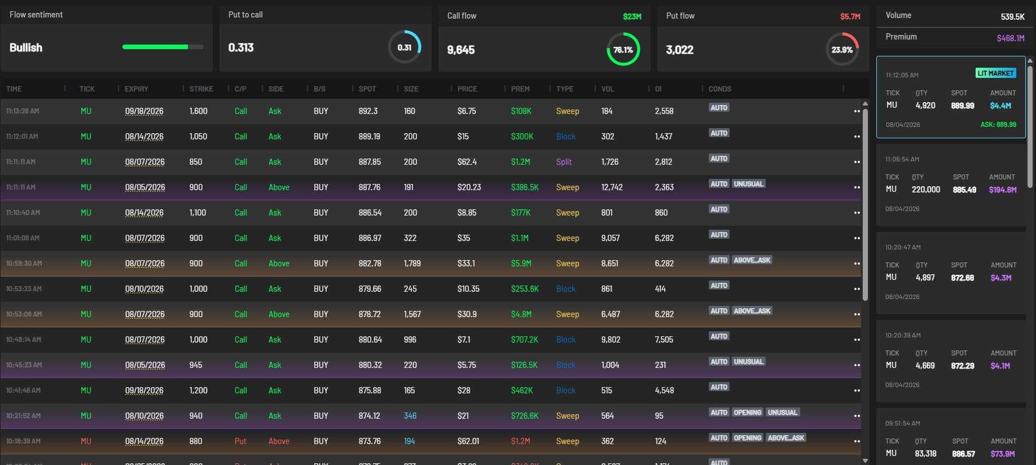The image size is (1036, 465).
Task: Click the red MU ticker in the 10:18:39 AM row
Action: (x=86, y=441)
